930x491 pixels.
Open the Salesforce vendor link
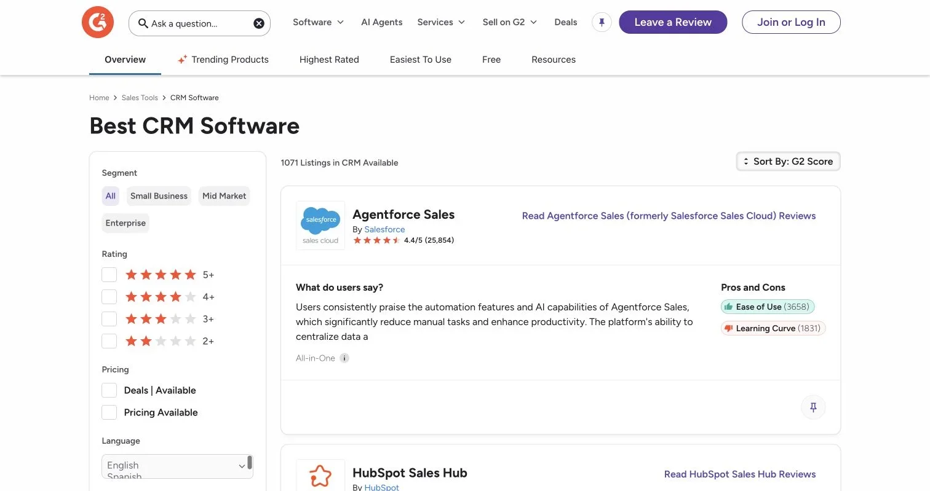(384, 229)
